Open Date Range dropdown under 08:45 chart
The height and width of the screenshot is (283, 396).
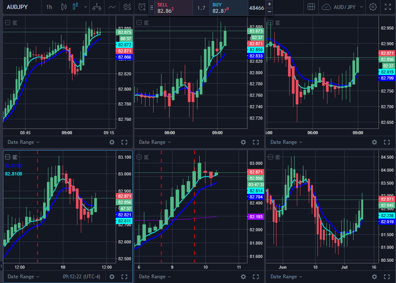(x=23, y=142)
